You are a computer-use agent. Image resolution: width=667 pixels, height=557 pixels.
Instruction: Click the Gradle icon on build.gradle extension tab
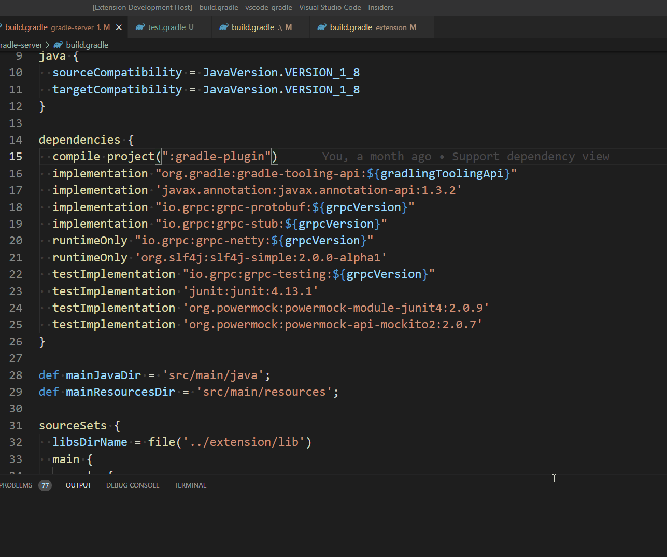pos(322,27)
